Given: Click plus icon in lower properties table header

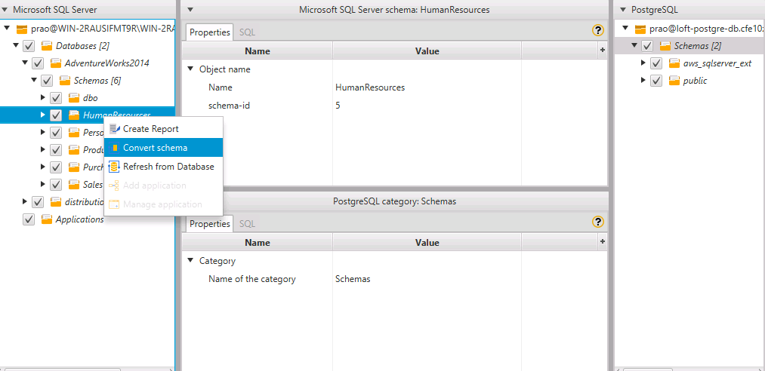Looking at the screenshot, I should tap(603, 241).
